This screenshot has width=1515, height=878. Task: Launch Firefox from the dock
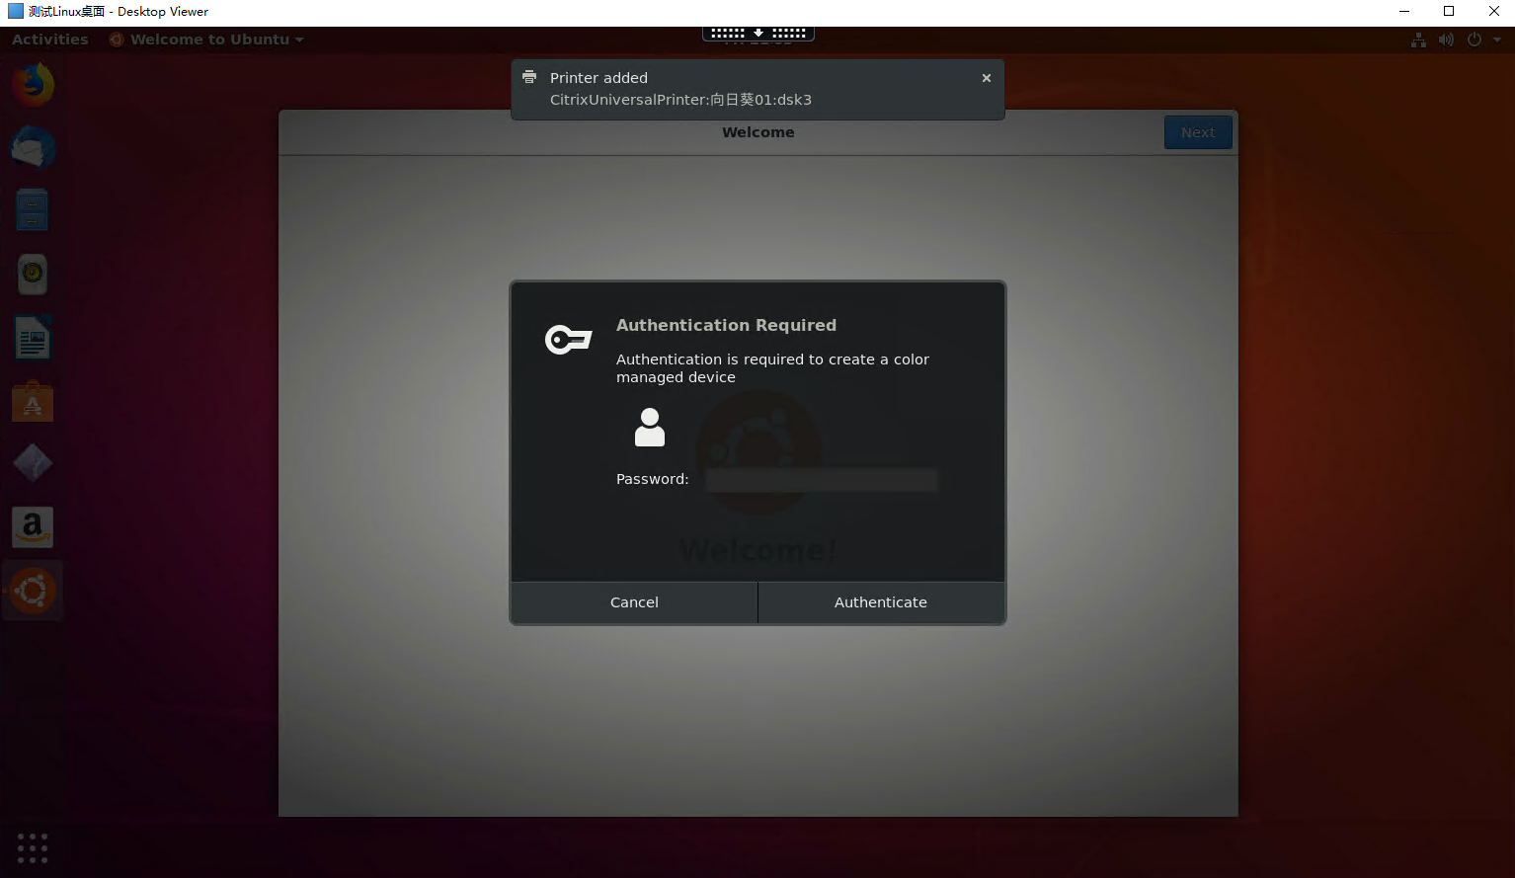coord(33,84)
